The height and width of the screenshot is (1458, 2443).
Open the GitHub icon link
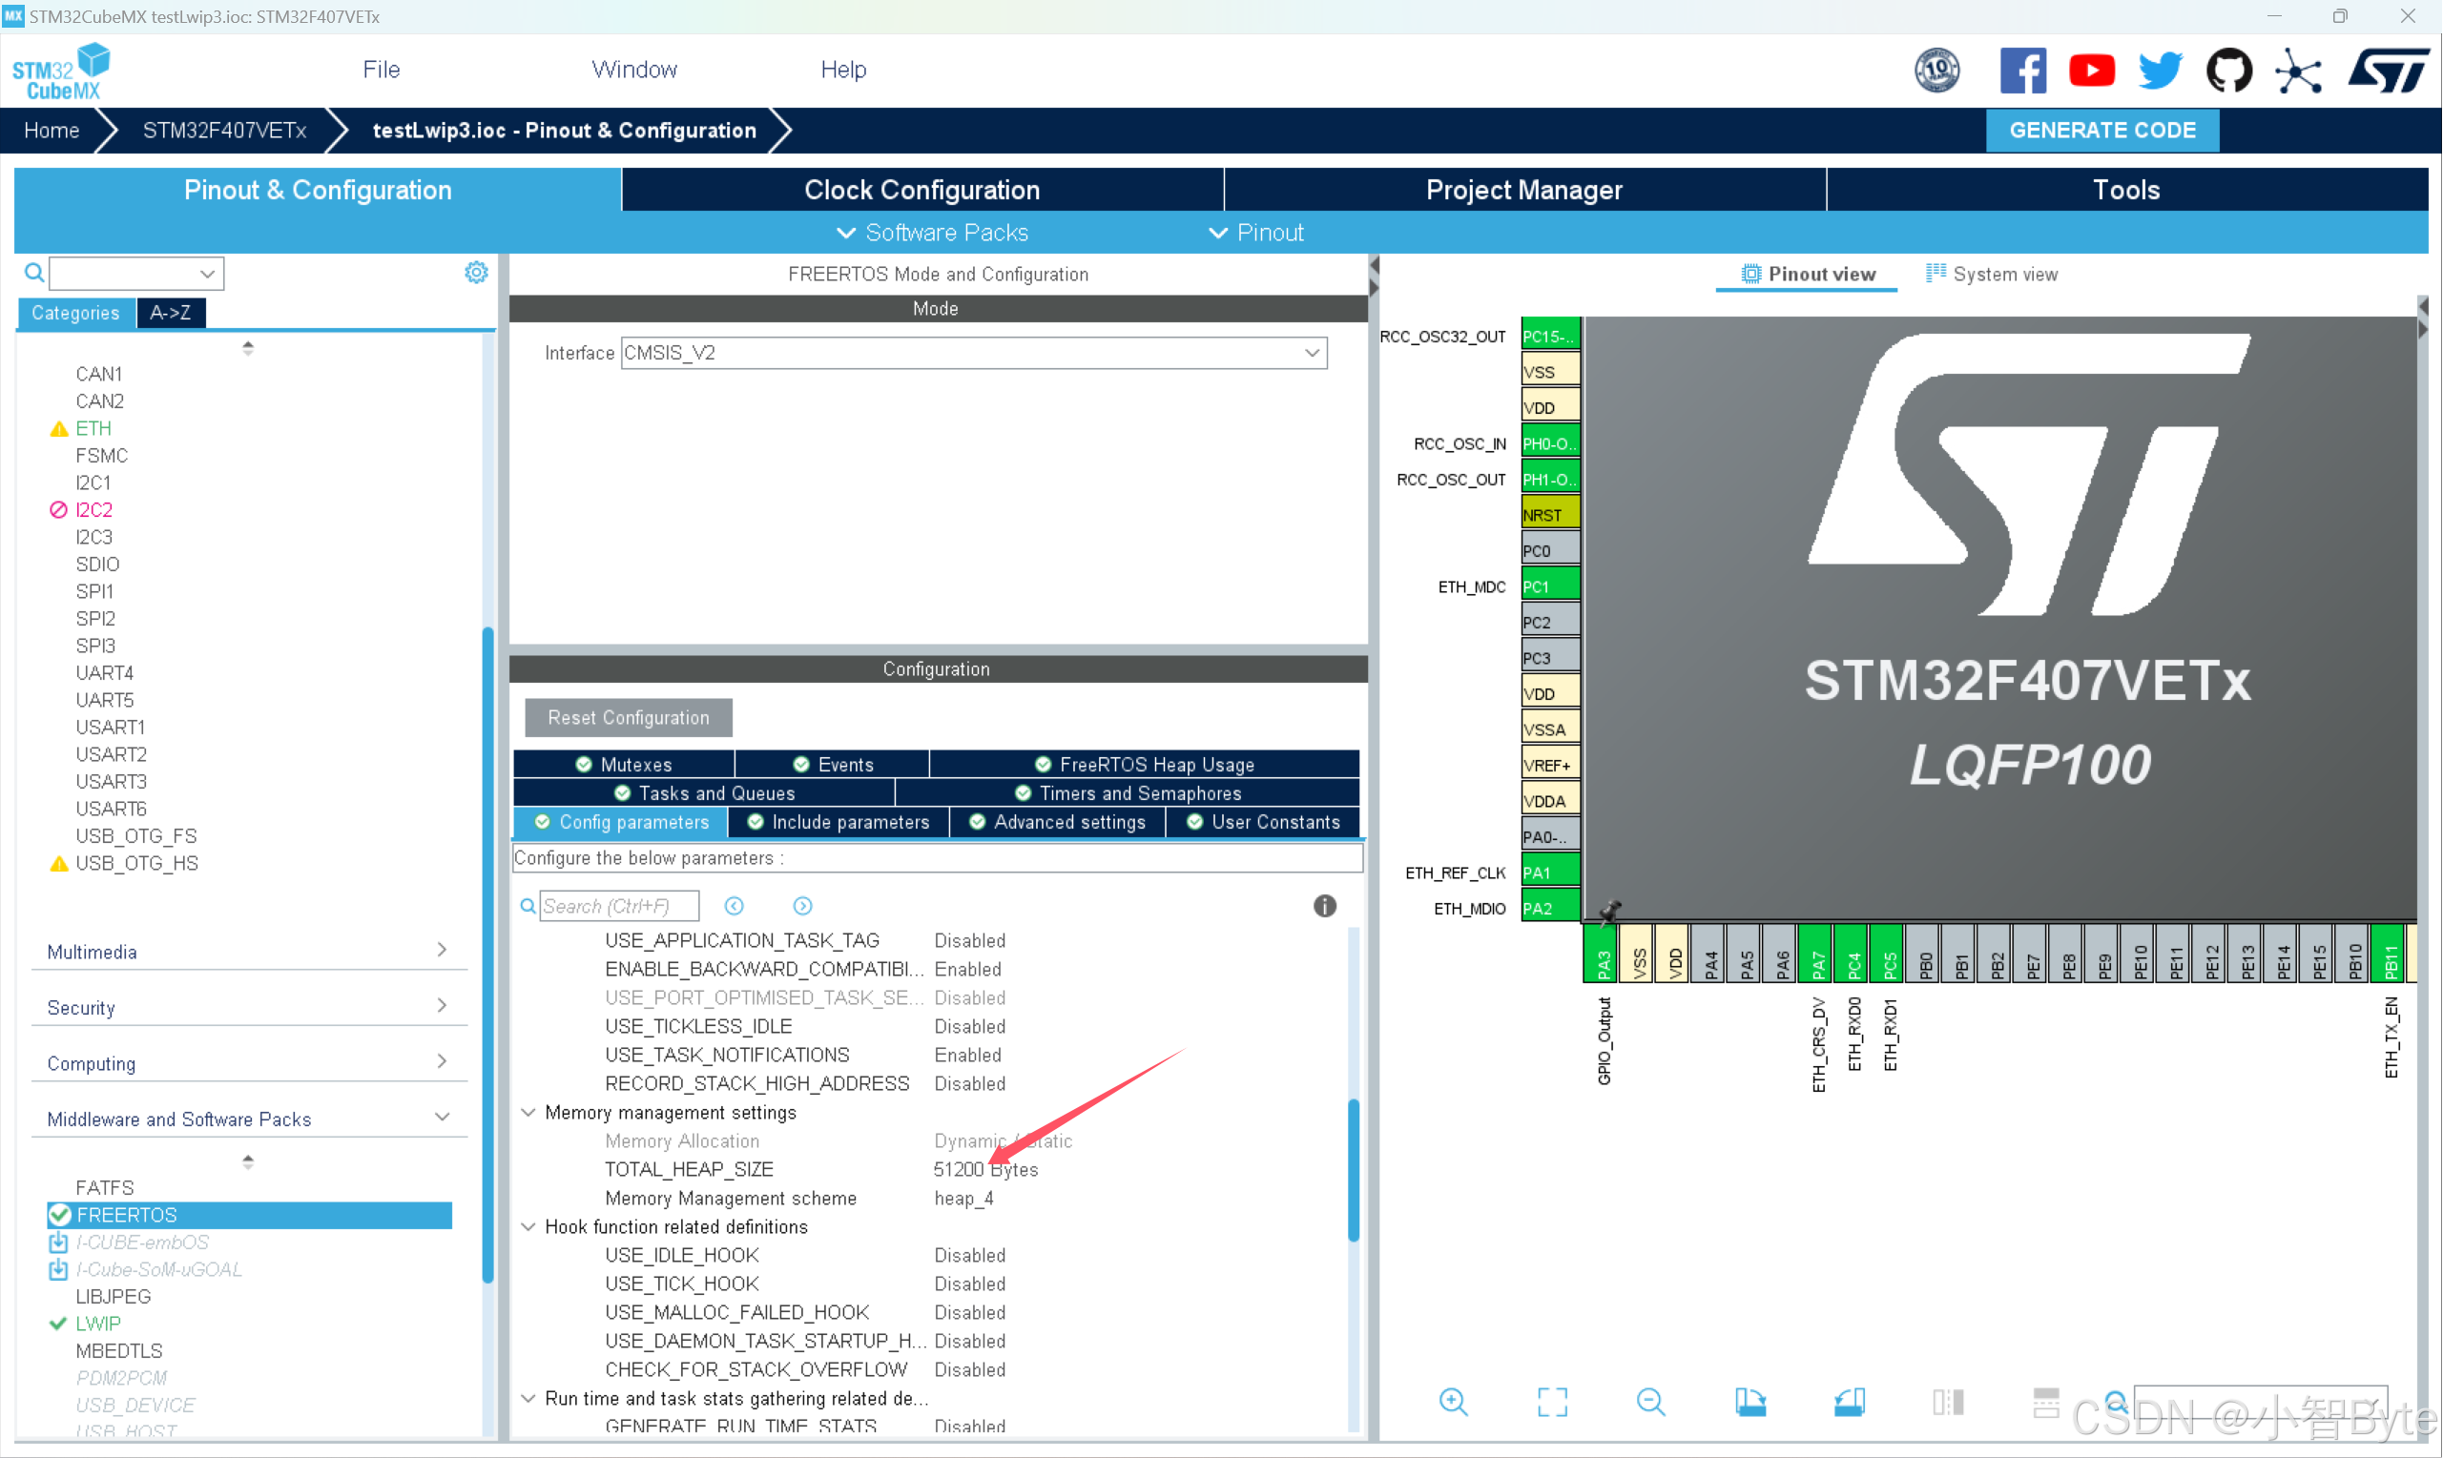pos(2228,71)
